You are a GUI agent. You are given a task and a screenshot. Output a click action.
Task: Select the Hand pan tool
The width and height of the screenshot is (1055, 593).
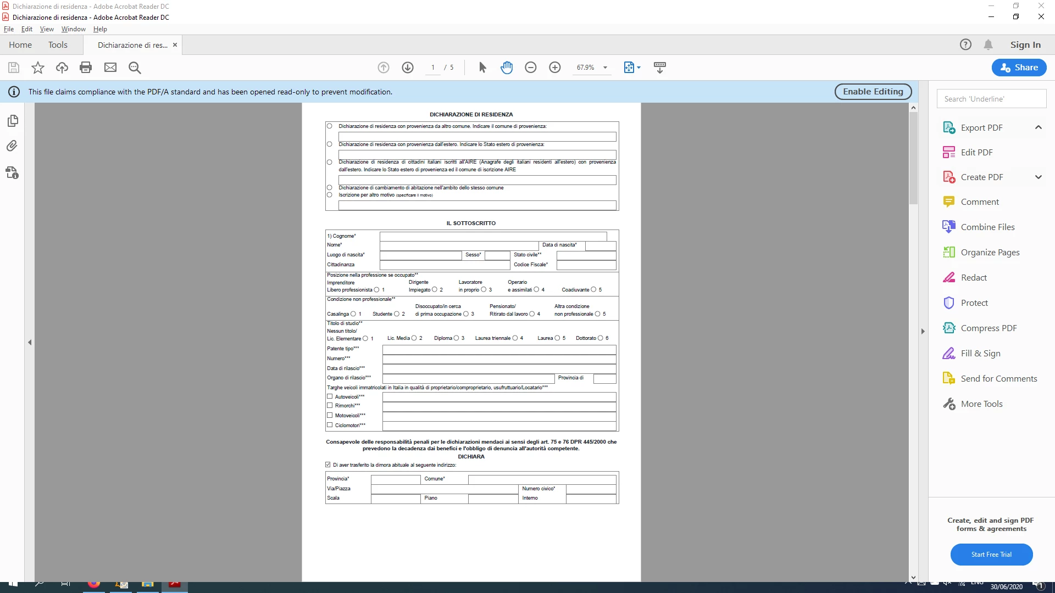tap(507, 68)
